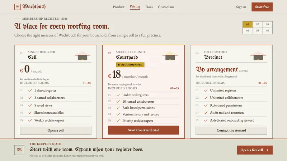Screen dimensions: 287x161
Task: Click the Start free button
Action: (262, 7)
